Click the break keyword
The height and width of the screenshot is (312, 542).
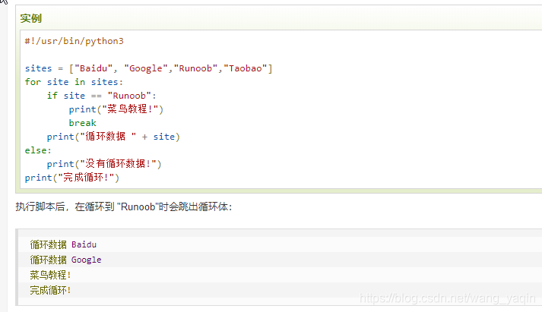pyautogui.click(x=82, y=123)
